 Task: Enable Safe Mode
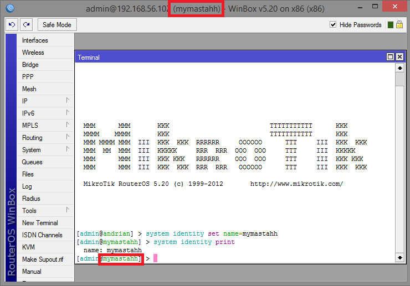(x=57, y=25)
